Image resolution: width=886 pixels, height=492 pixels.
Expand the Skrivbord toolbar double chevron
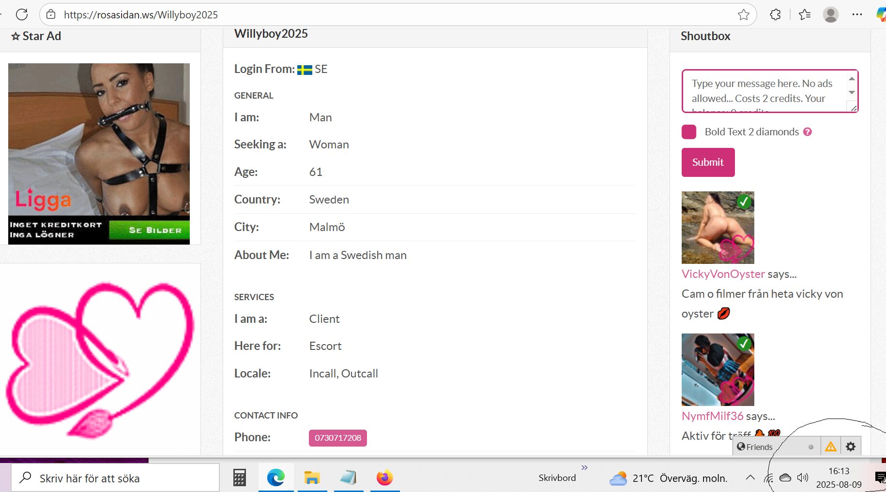click(584, 467)
